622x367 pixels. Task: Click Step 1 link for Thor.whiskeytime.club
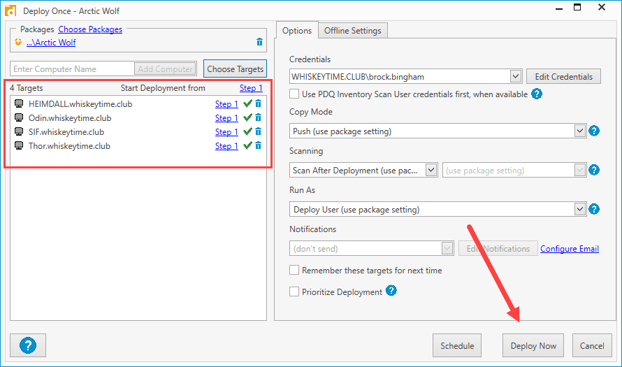[226, 145]
